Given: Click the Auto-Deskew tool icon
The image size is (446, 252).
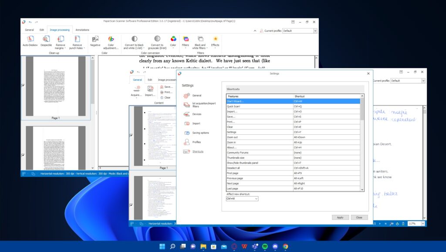Looking at the screenshot, I should [30, 39].
